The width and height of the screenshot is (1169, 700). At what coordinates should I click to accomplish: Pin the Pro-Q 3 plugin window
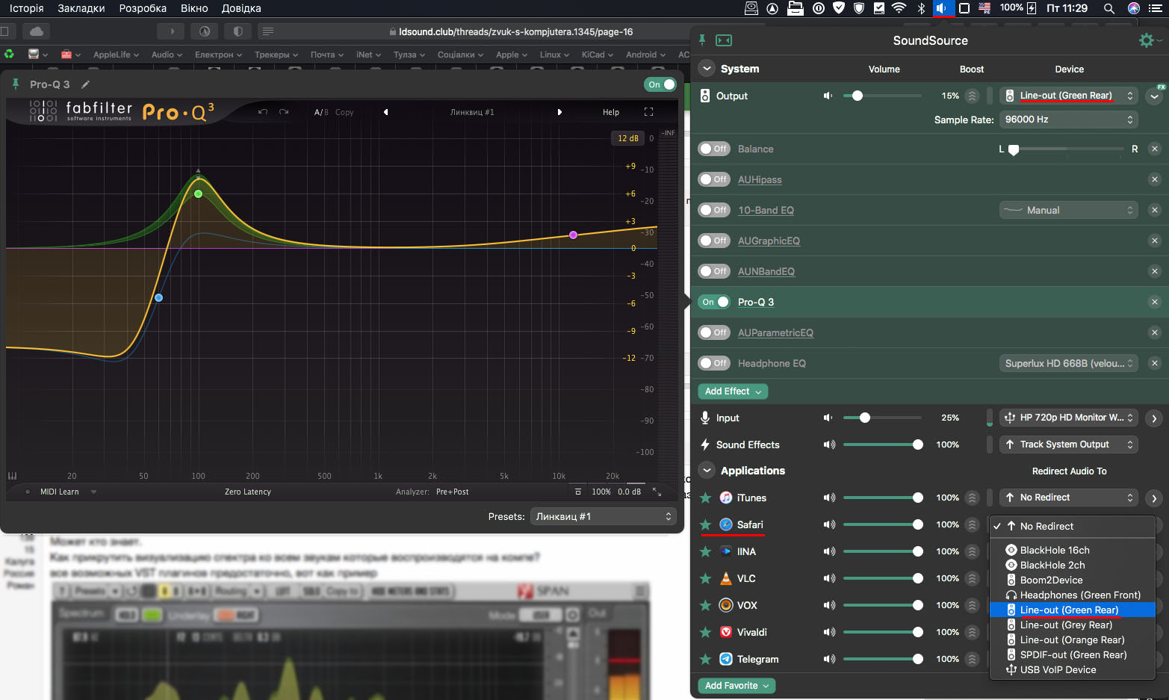pyautogui.click(x=16, y=84)
